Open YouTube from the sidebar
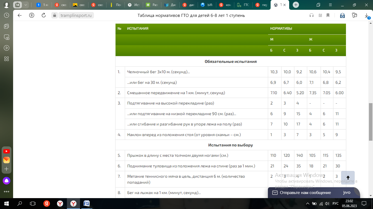 (x=7, y=151)
